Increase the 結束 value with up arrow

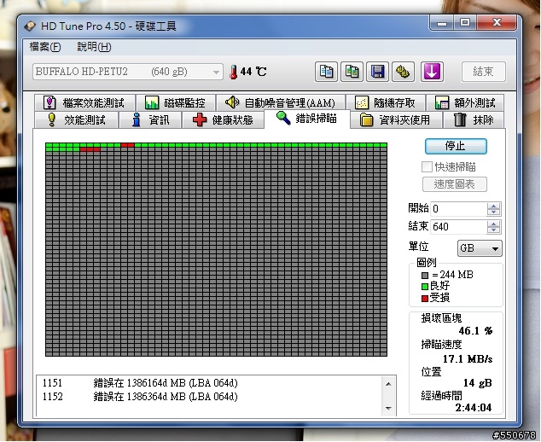coord(494,224)
